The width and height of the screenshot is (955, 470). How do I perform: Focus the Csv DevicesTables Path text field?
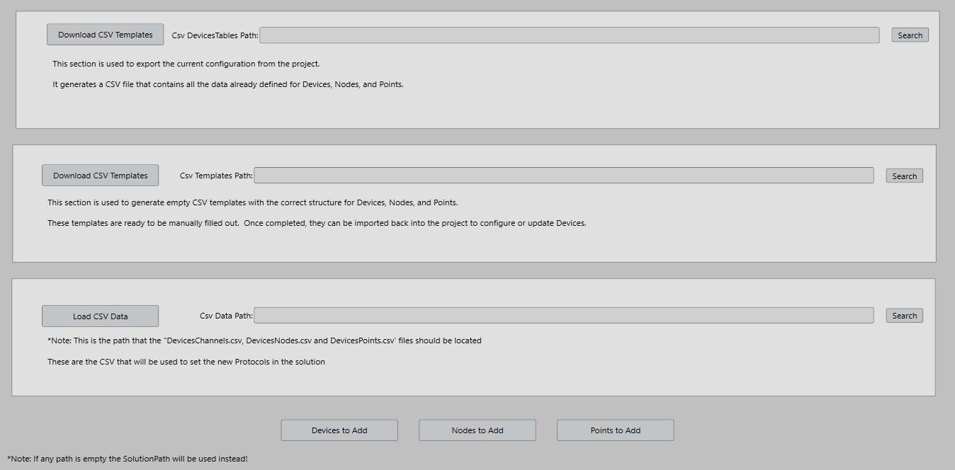(570, 35)
